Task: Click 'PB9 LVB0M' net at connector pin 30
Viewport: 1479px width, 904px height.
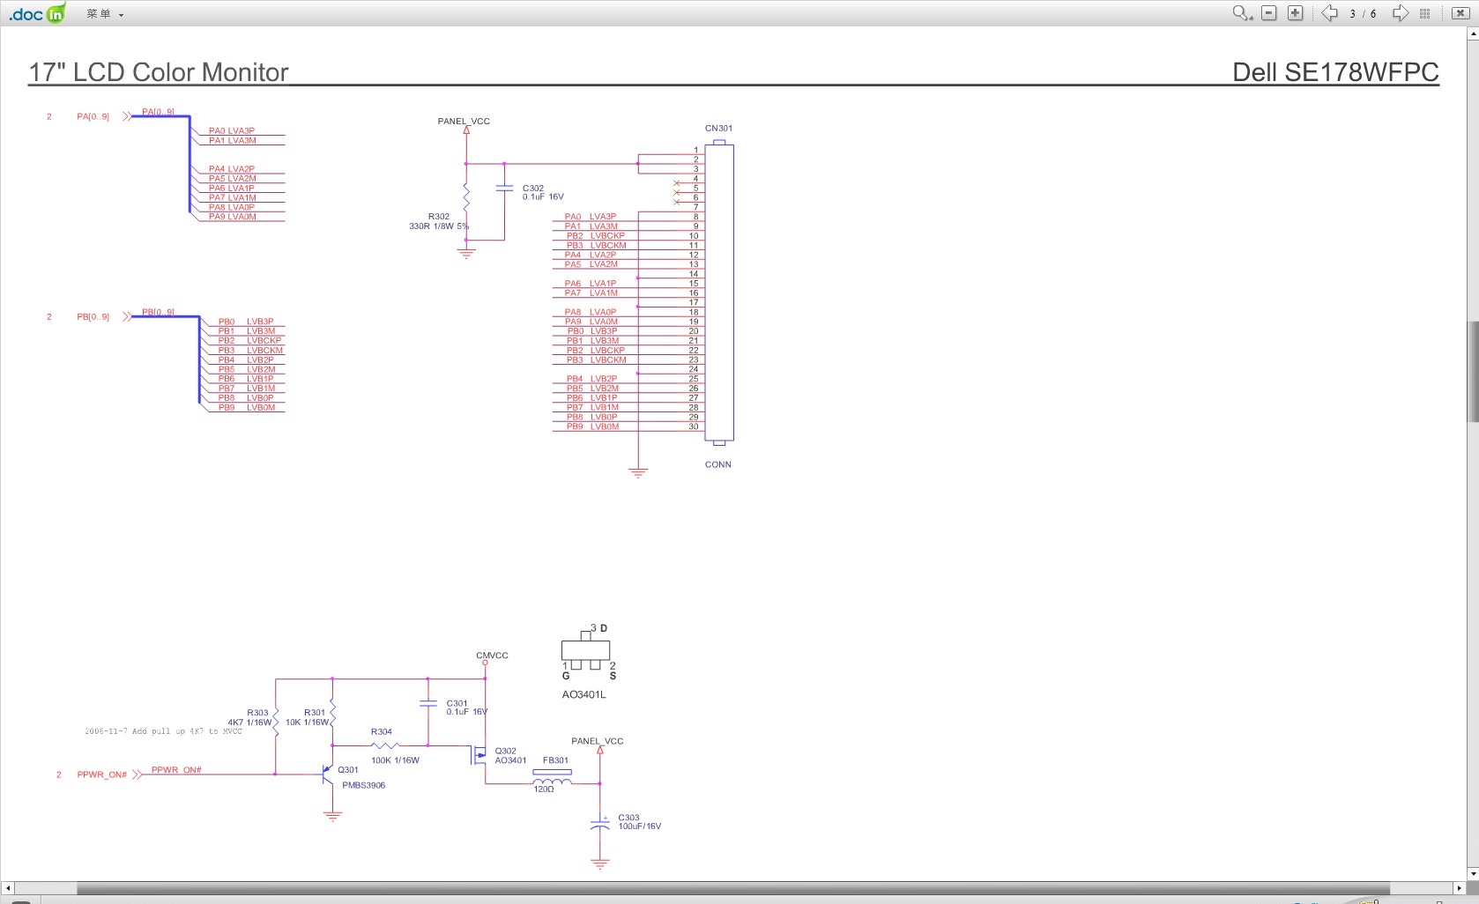Action: click(x=592, y=426)
